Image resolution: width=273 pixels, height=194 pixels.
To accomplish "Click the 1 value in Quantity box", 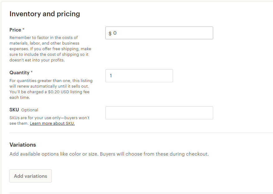I will click(111, 76).
